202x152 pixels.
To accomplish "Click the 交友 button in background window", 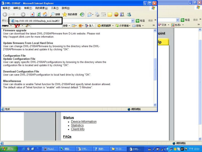I will [x=163, y=25].
